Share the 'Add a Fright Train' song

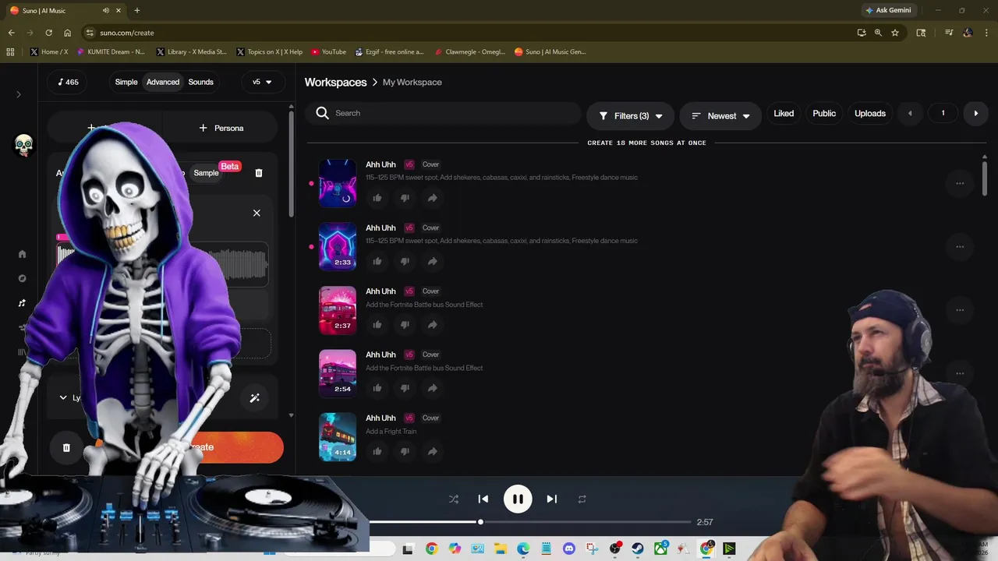click(432, 451)
